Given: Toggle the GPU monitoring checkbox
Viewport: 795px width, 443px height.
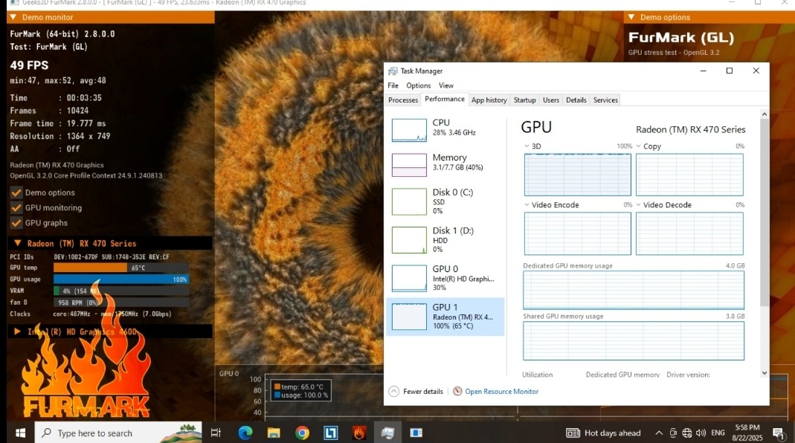Looking at the screenshot, I should (x=16, y=207).
